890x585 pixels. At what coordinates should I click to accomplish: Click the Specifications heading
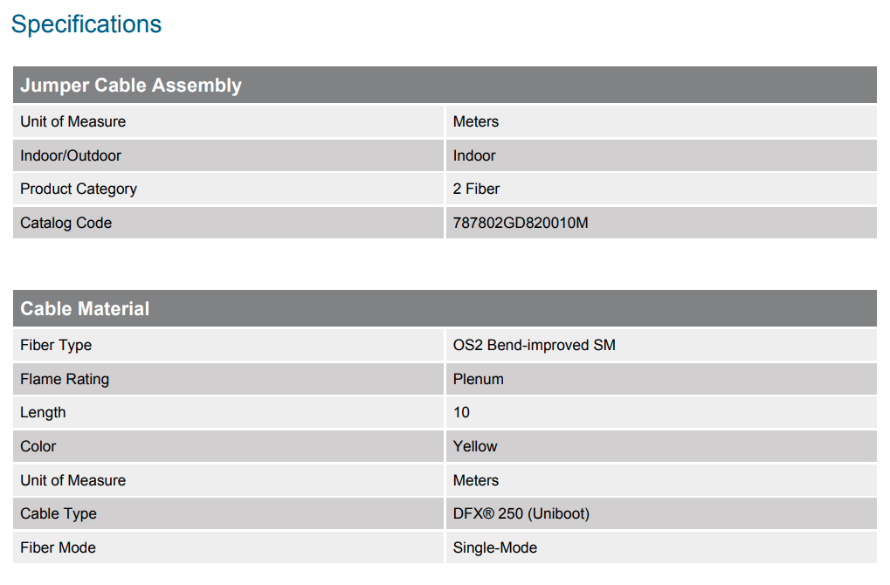click(x=86, y=24)
